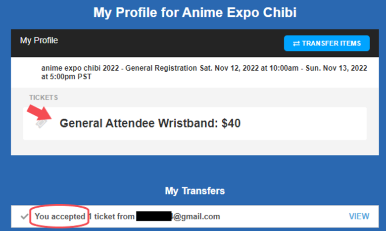386x231 pixels.
Task: Click the Sat. Nov 12, 2022 start date
Action: click(230, 68)
